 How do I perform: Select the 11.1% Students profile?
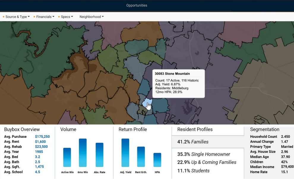194,171
